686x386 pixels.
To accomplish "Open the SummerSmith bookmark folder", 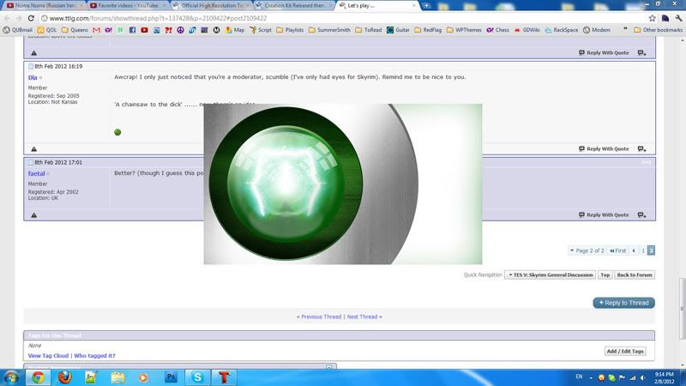I will pos(329,30).
